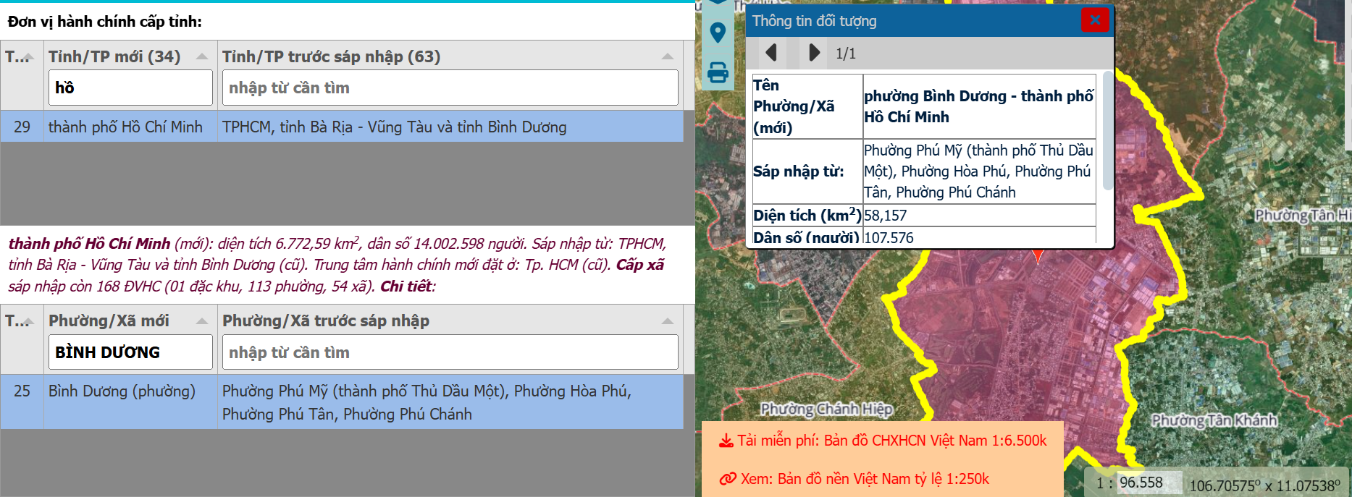Click the province search field containing 'hồ'
Image resolution: width=1352 pixels, height=497 pixels.
point(130,88)
